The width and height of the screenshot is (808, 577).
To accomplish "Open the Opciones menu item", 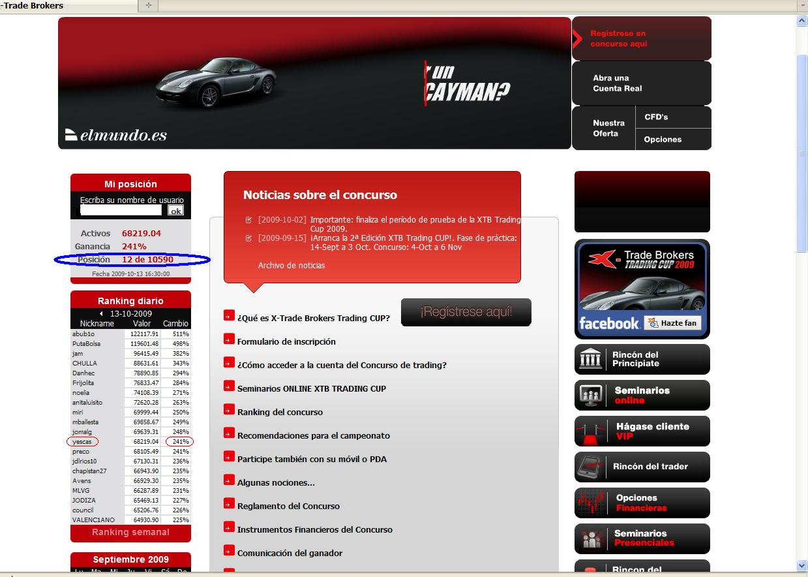I will [x=673, y=139].
